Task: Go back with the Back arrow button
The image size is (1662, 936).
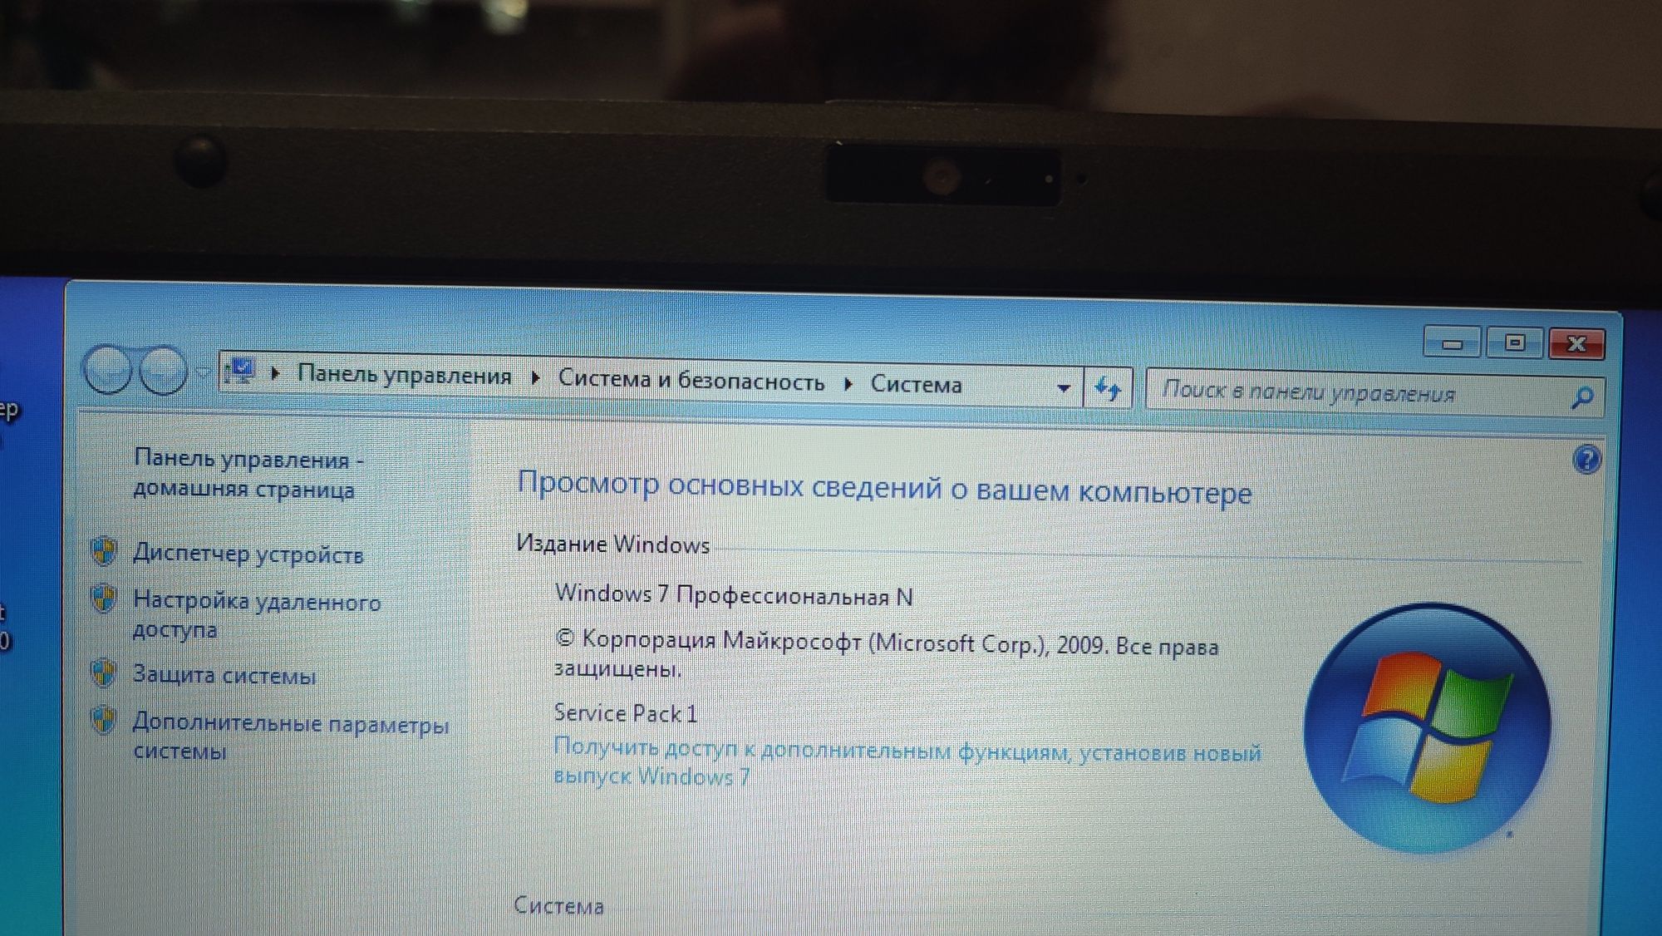Action: (x=107, y=369)
